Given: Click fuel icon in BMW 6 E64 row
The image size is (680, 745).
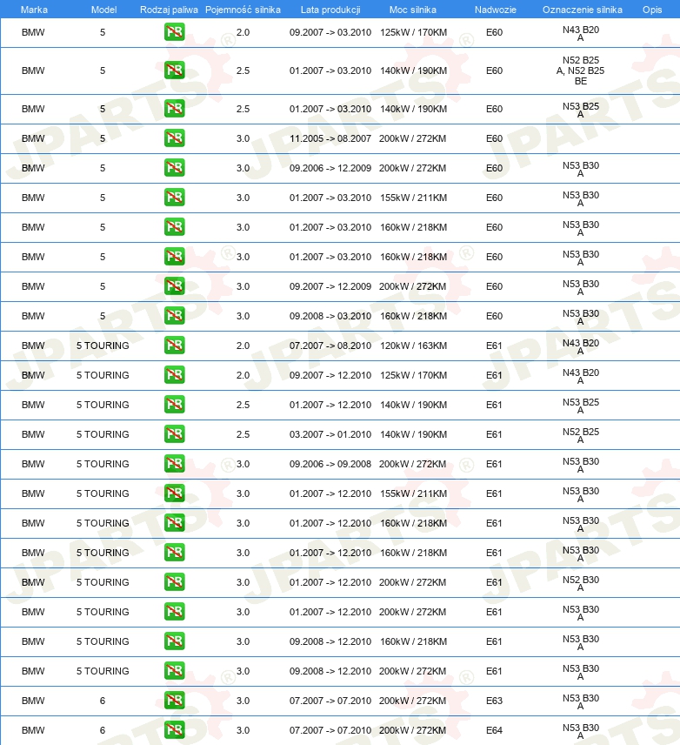Looking at the screenshot, I should [174, 730].
